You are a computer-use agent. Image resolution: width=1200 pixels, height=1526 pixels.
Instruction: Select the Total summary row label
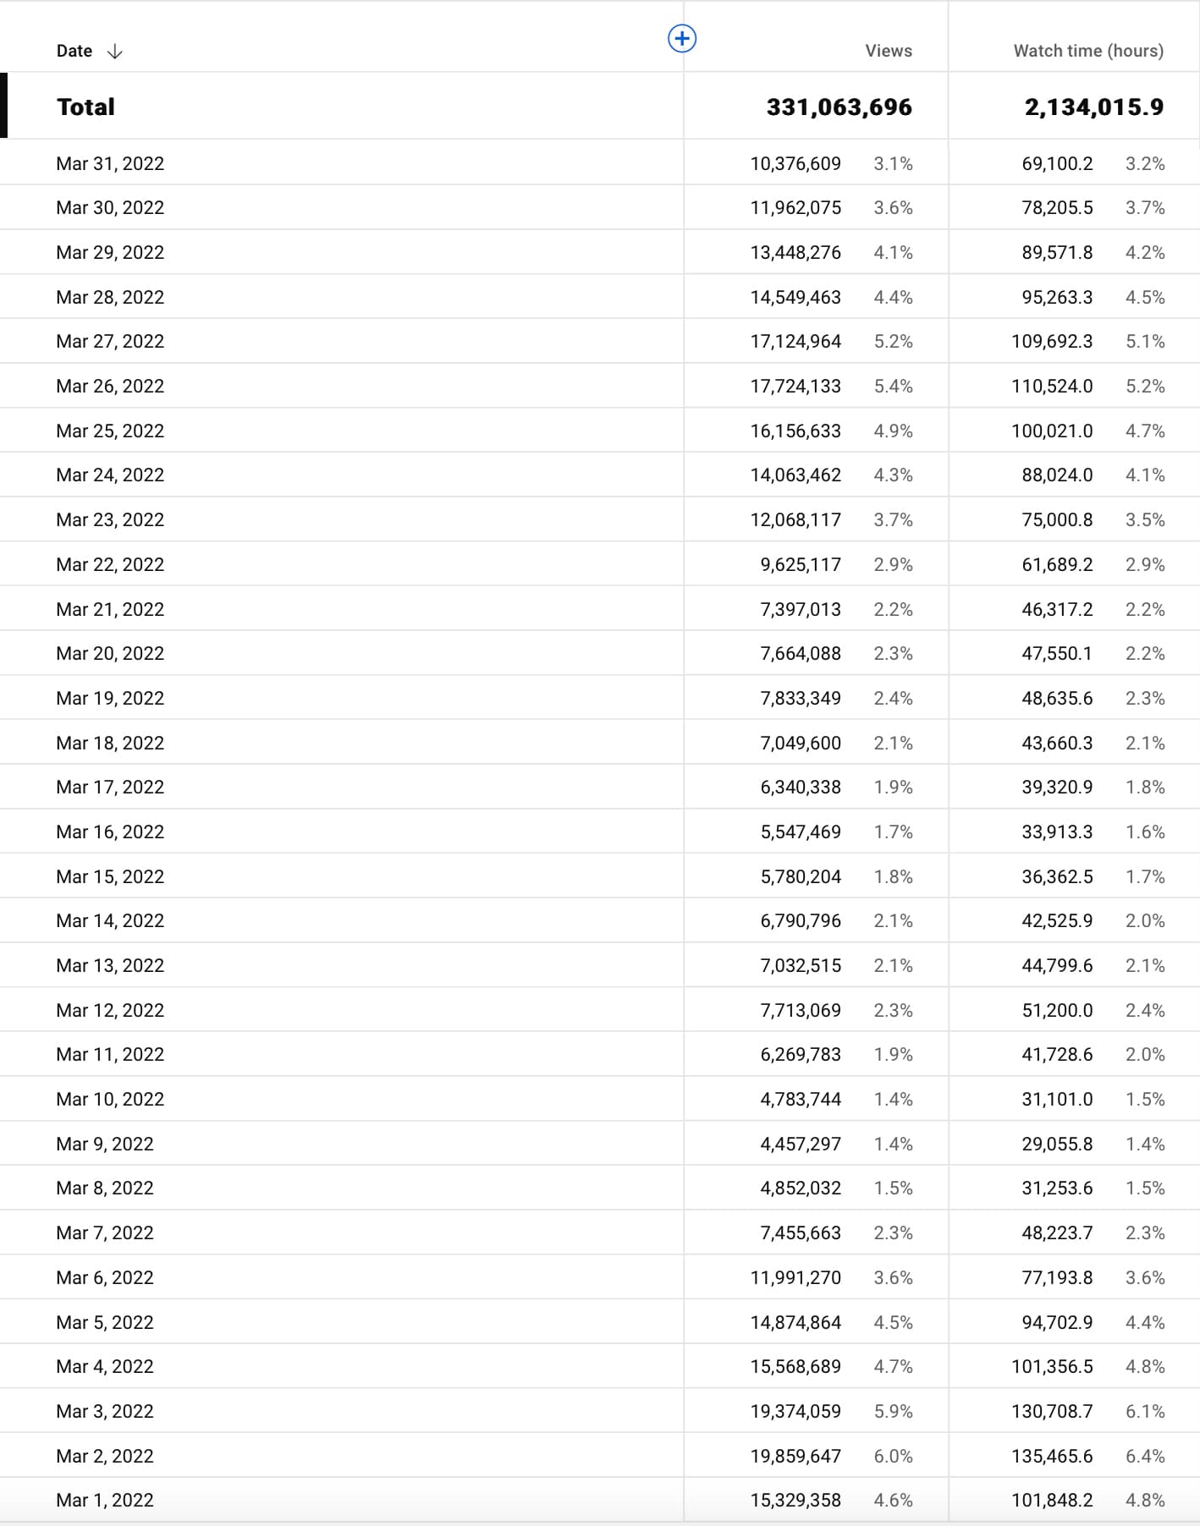[85, 107]
